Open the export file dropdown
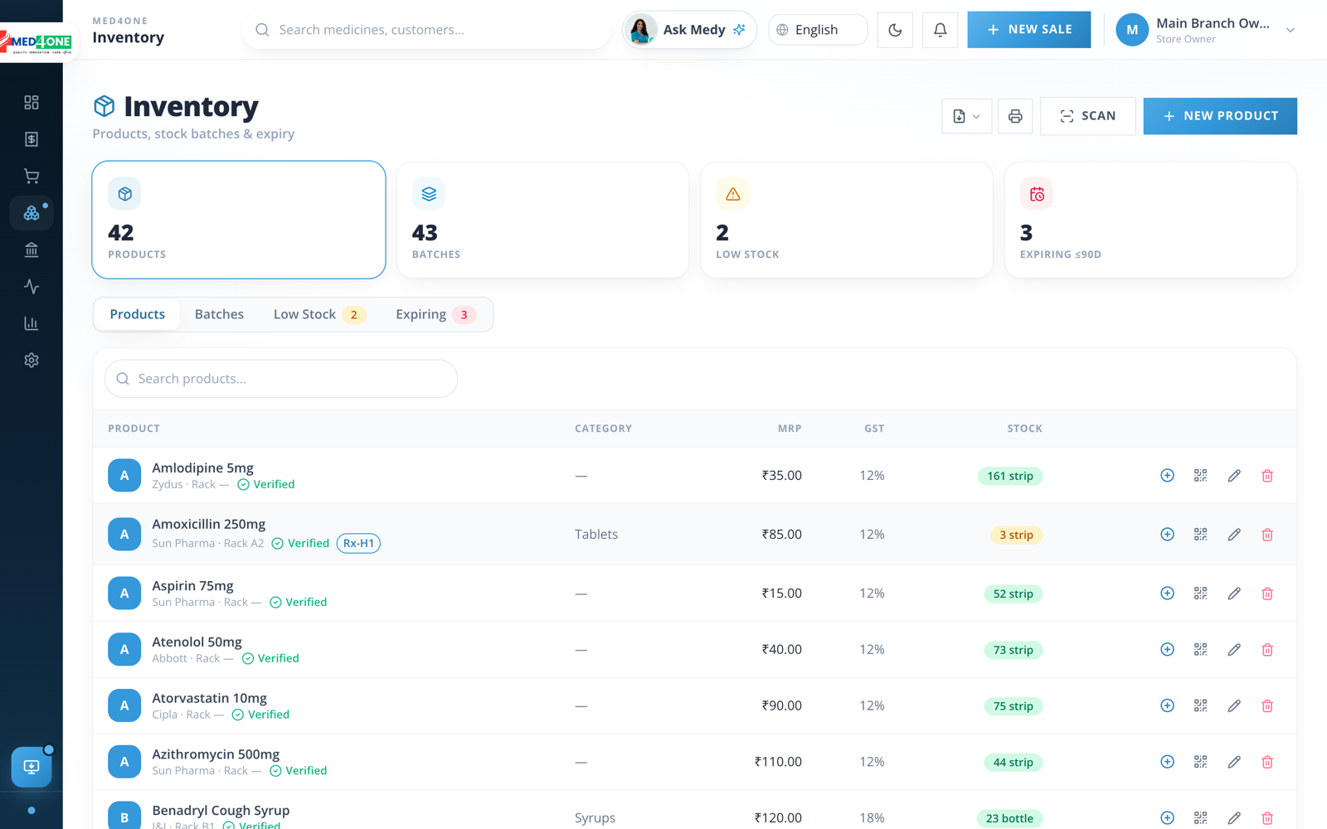This screenshot has width=1327, height=829. pos(966,116)
